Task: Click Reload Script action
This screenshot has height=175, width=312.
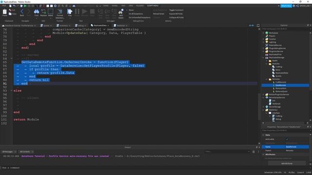Action: (x=158, y=14)
